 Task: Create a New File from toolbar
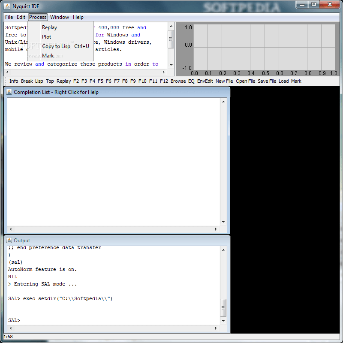pyautogui.click(x=224, y=81)
